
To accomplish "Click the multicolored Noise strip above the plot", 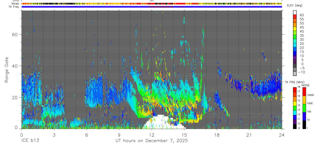I will [x=152, y=4].
